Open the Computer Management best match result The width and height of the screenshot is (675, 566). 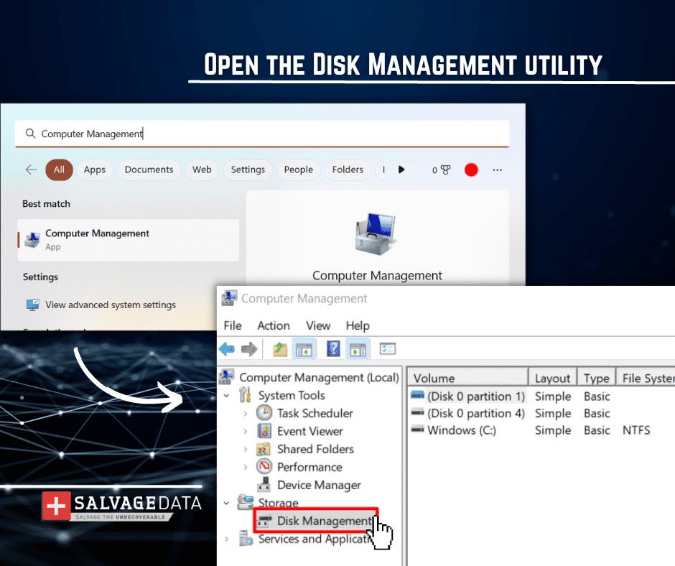[129, 240]
